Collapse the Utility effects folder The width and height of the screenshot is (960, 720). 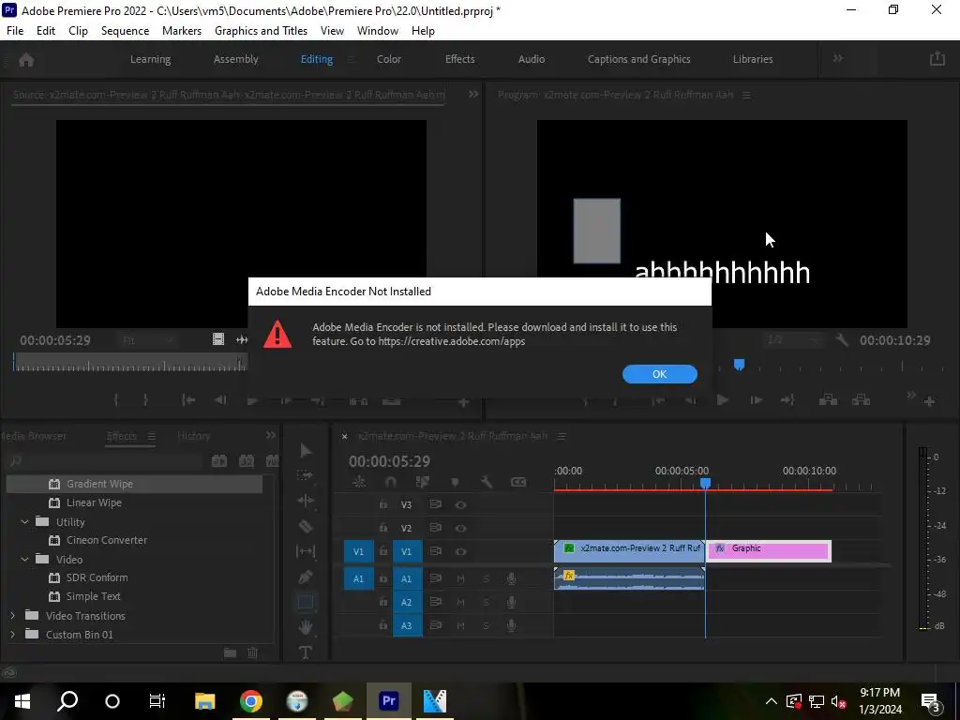point(24,522)
